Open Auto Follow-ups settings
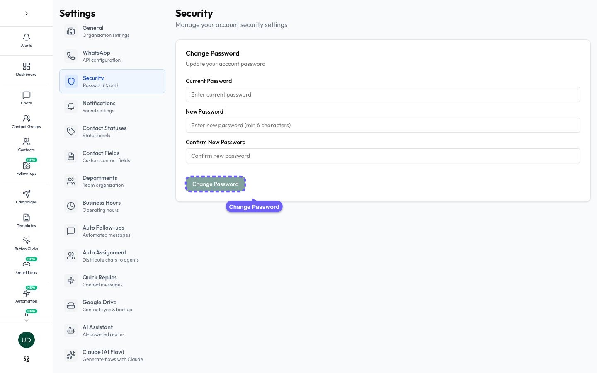The image size is (597, 373). click(x=112, y=231)
